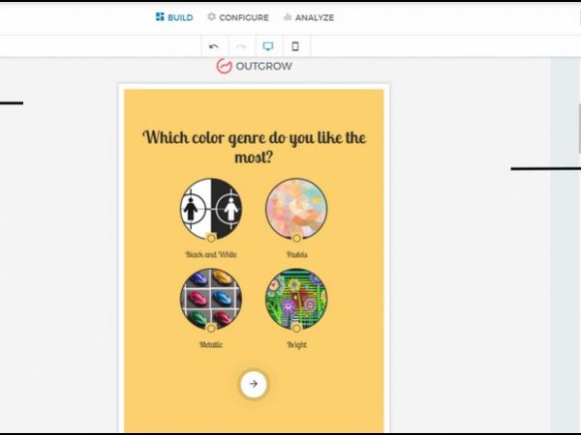Select the Metallic radio button
Image resolution: width=581 pixels, height=435 pixels.
click(x=211, y=328)
